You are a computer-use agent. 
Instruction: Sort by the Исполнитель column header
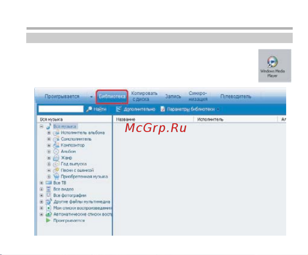[x=210, y=119]
